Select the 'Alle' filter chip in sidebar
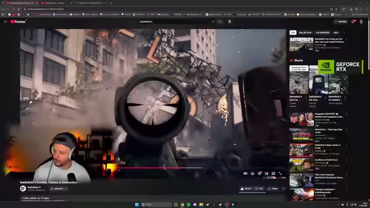Screen dimensions: 370x208 click(293, 32)
